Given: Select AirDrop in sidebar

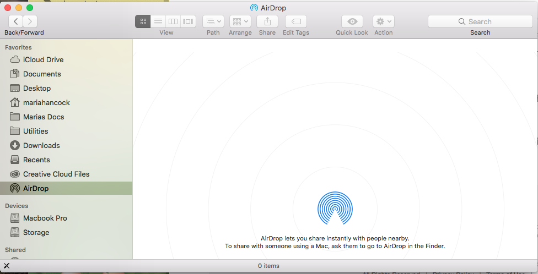Looking at the screenshot, I should 66,188.
